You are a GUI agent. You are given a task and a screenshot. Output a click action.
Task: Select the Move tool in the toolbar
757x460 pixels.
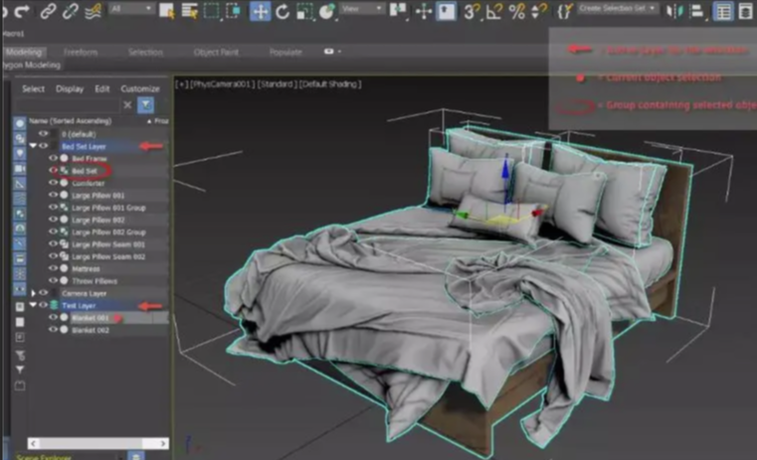[260, 12]
